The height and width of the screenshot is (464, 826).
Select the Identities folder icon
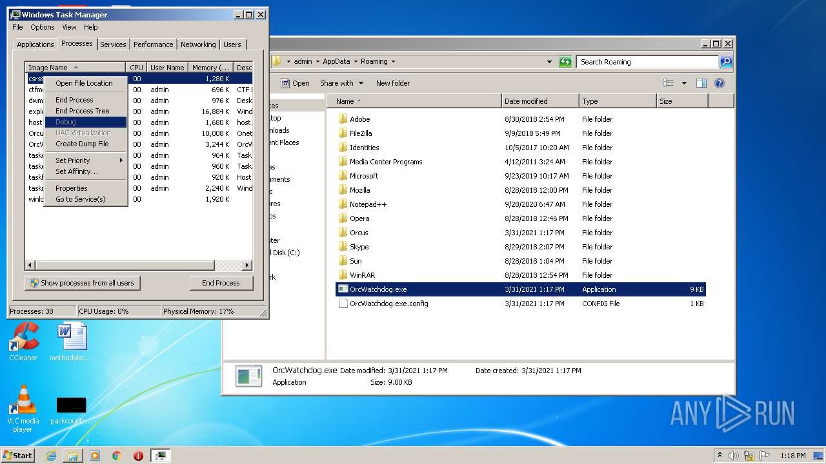coord(343,148)
